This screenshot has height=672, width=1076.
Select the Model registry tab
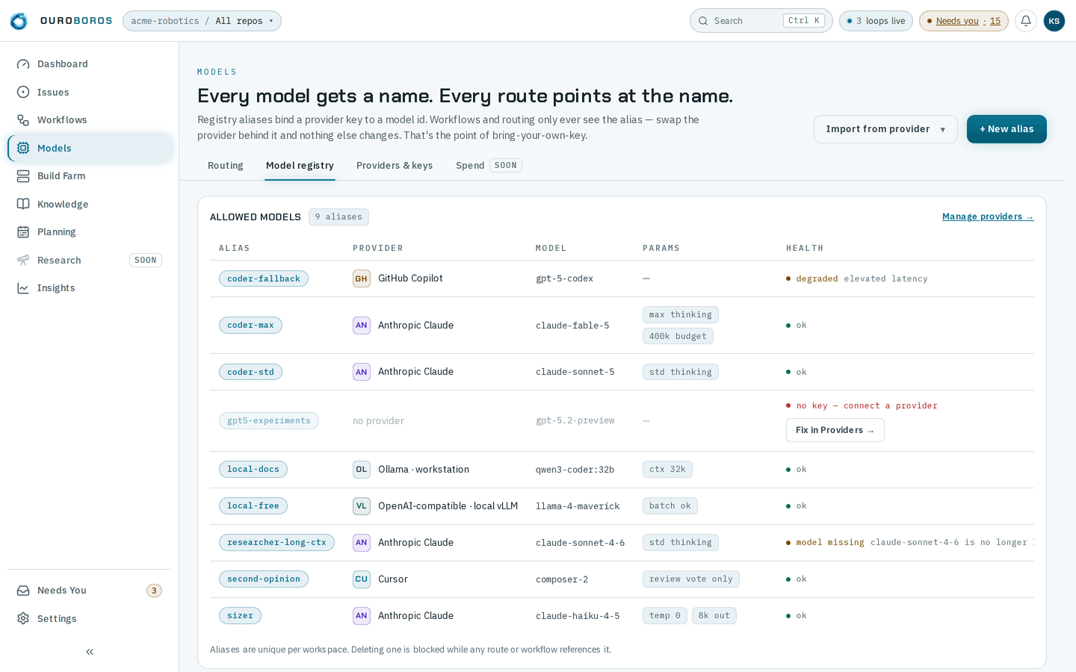[x=300, y=166]
